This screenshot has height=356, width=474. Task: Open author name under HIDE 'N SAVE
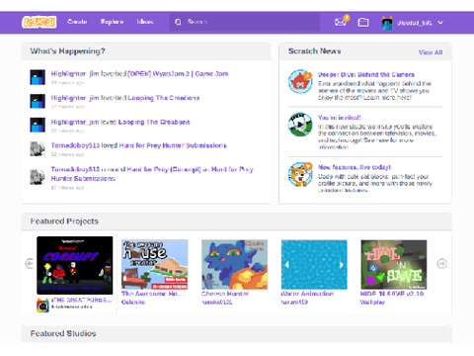point(372,302)
